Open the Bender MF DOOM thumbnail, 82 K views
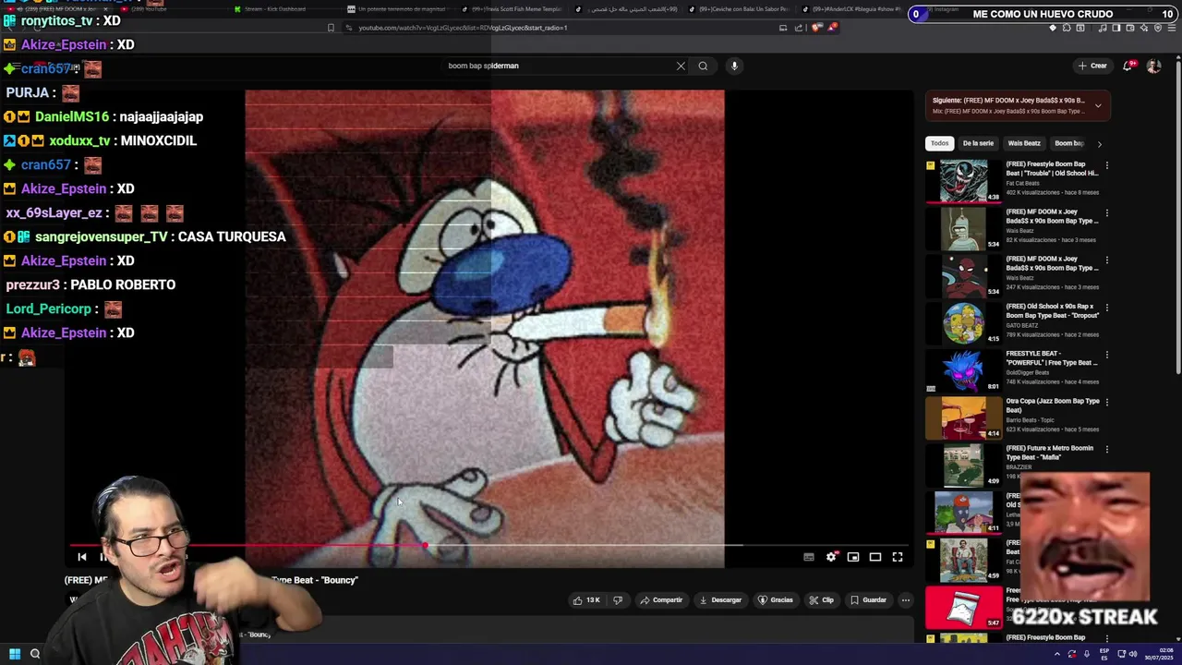The height and width of the screenshot is (665, 1182). (963, 228)
